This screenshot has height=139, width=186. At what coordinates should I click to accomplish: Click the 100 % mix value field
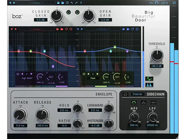click(164, 3)
